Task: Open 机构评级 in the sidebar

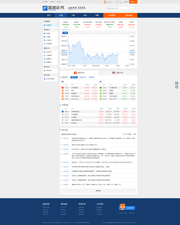Action: click(48, 52)
